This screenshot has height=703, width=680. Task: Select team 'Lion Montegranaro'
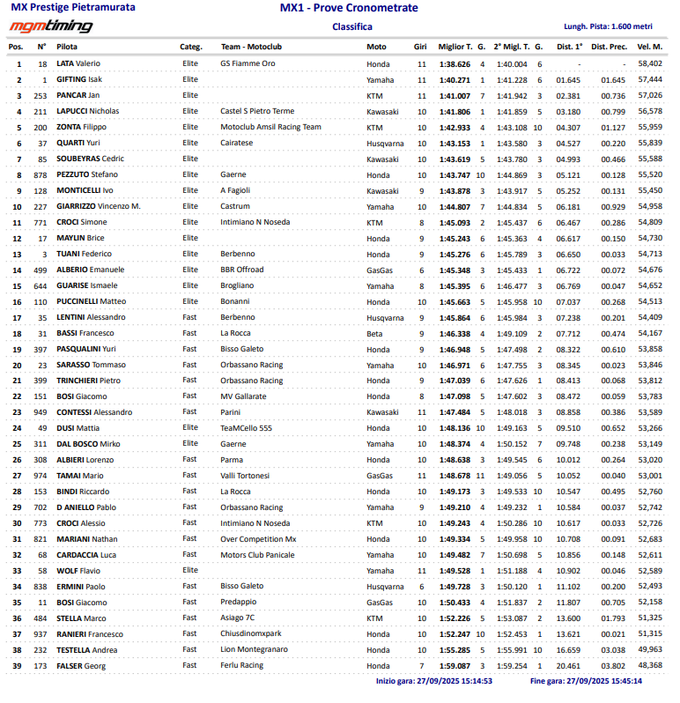coord(255,649)
